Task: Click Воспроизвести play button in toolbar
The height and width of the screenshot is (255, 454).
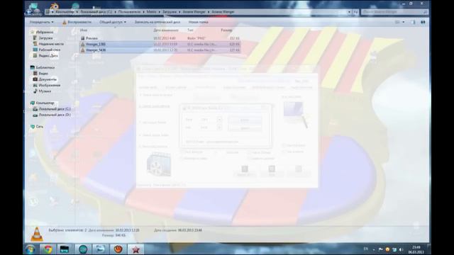Action: [x=77, y=22]
